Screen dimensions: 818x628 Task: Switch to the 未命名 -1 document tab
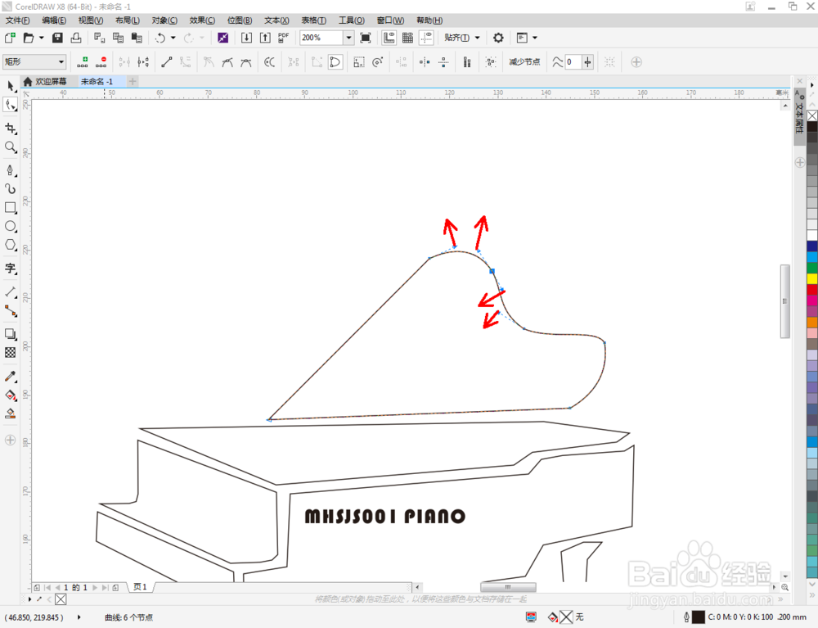pyautogui.click(x=97, y=81)
